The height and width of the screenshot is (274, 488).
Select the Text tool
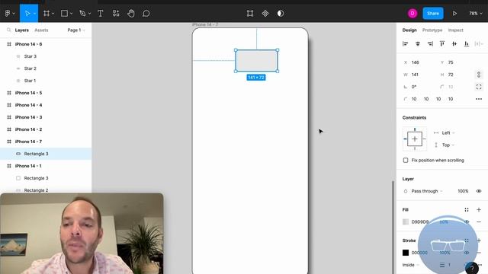(x=100, y=14)
